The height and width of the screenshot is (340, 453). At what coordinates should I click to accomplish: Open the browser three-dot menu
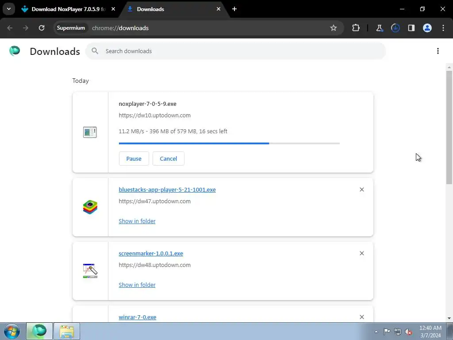[443, 28]
